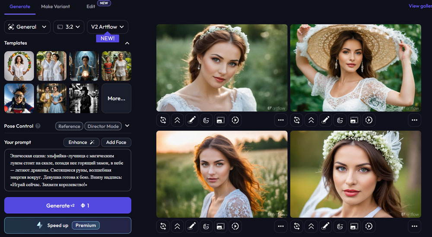The width and height of the screenshot is (432, 237).
Task: Toggle the Reference pose control option
Action: point(69,126)
